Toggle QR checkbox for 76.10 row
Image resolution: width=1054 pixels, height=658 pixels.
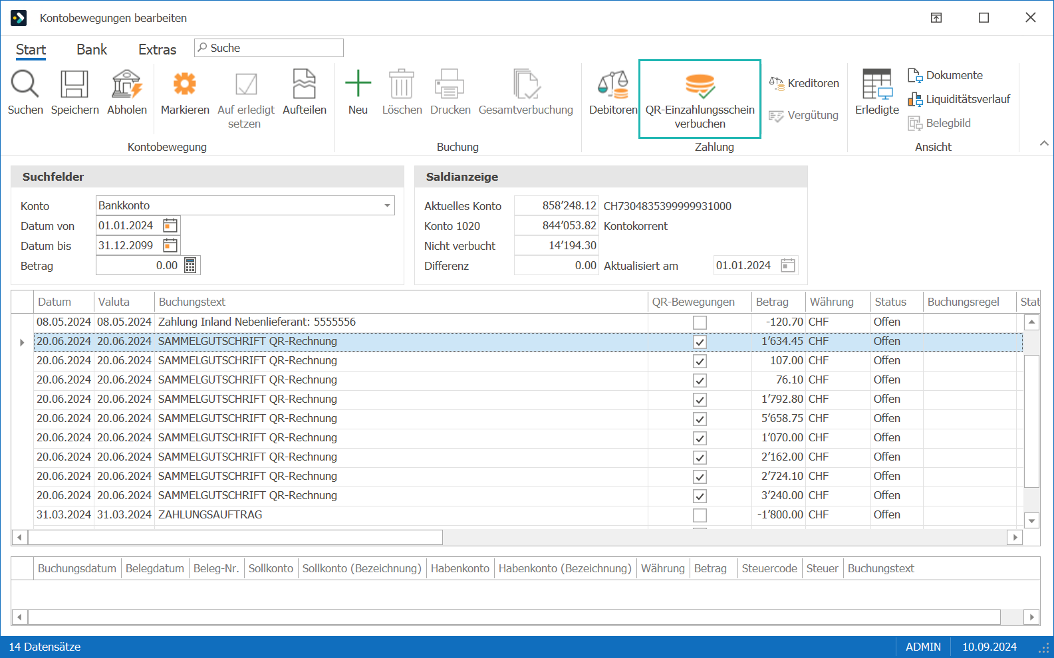pos(700,381)
